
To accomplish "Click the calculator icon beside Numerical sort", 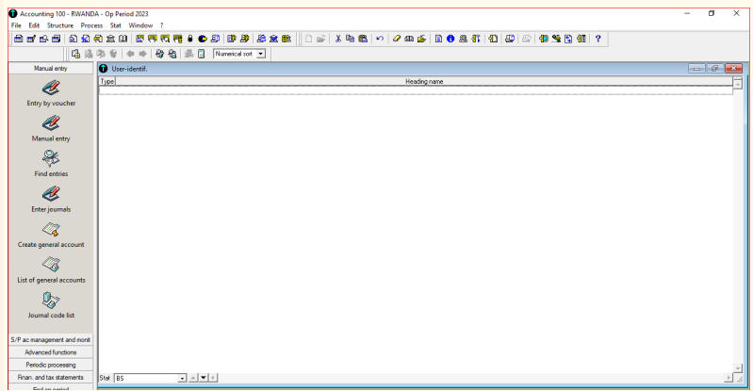I will coord(202,54).
